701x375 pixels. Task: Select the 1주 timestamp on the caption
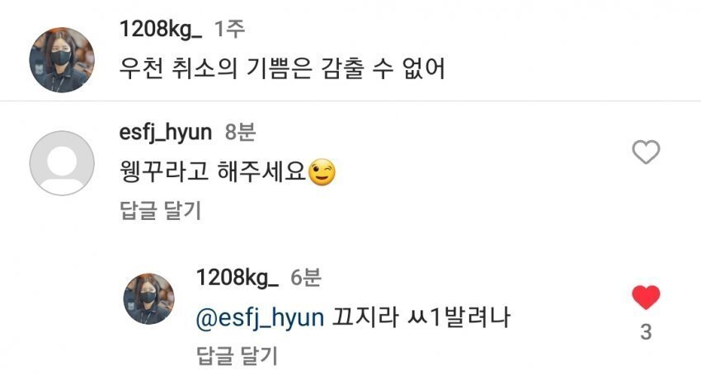tap(230, 29)
